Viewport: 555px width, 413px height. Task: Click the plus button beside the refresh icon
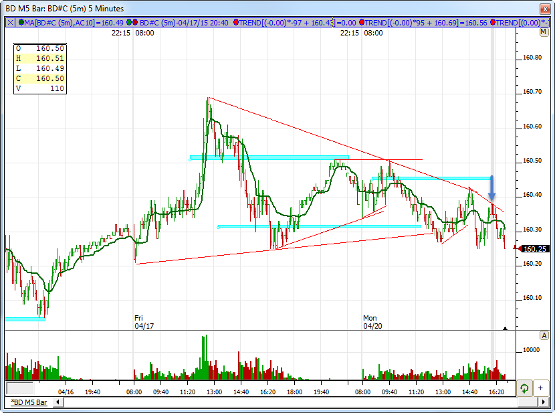(x=540, y=388)
